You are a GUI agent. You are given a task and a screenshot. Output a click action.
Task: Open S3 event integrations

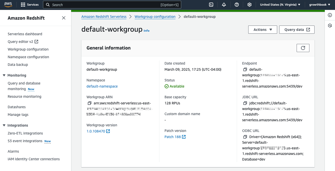coord(25,141)
